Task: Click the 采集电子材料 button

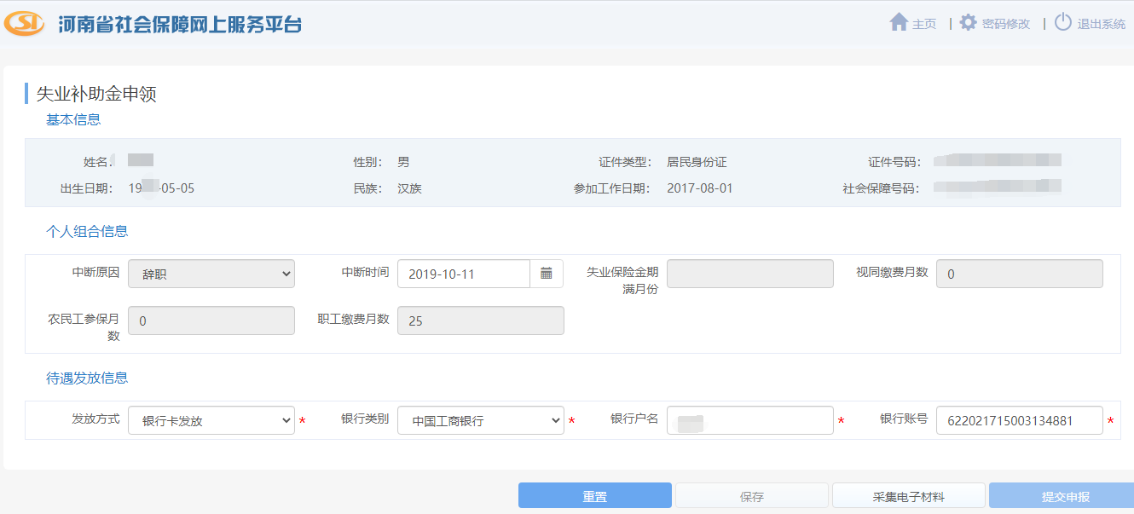Action: point(908,496)
